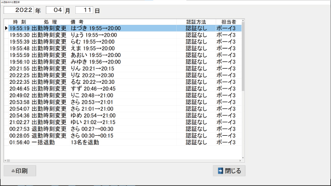The height and width of the screenshot is (186, 331).
Task: Click the vertical scrollbar thumb of the log
Action: [x=243, y=56]
